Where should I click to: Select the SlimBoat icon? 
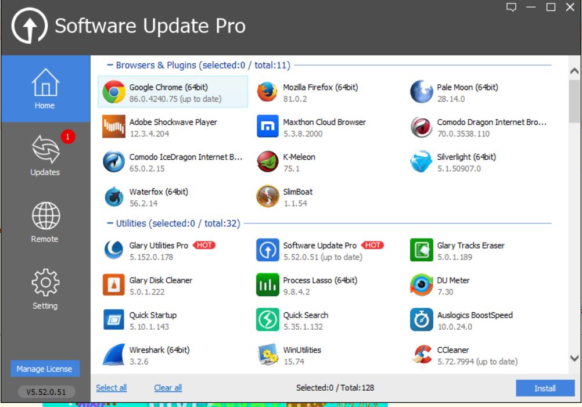[x=267, y=196]
